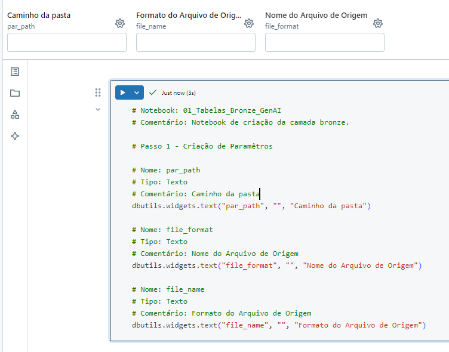Focus the file_name widget input field
This screenshot has height=352, width=449.
tap(196, 42)
